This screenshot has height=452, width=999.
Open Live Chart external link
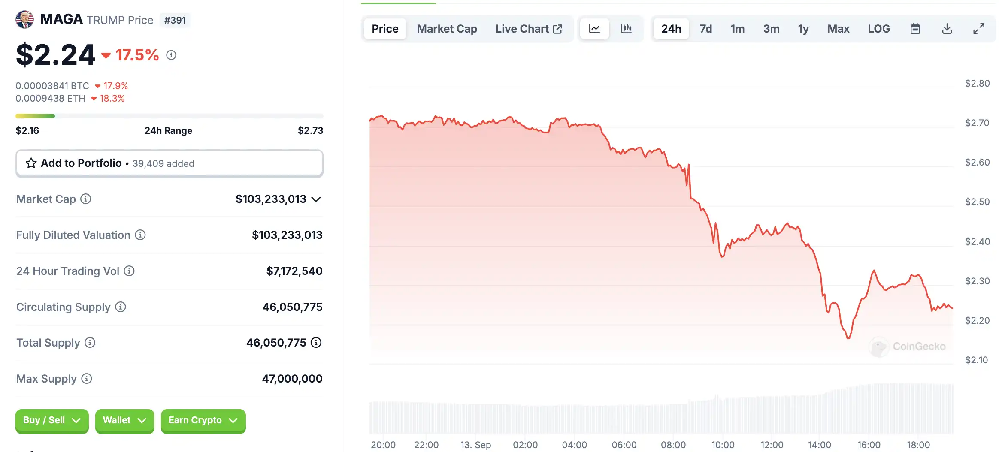pyautogui.click(x=529, y=29)
